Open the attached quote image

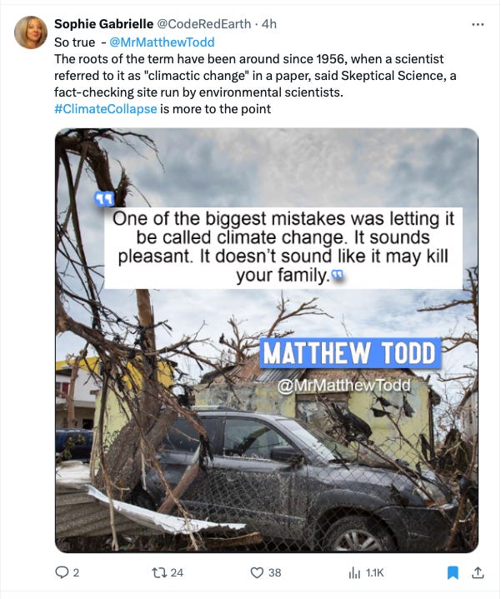(x=267, y=340)
